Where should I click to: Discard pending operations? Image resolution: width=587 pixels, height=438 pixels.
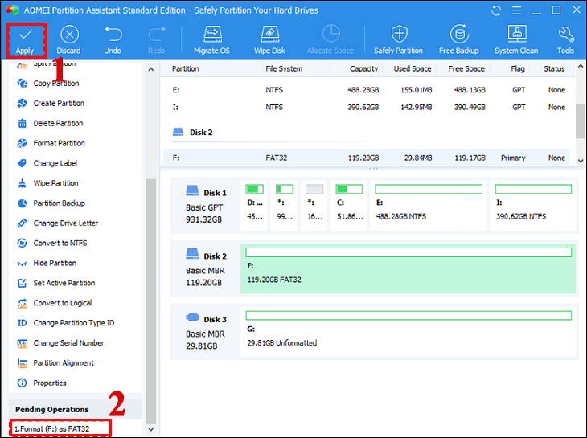tap(69, 40)
